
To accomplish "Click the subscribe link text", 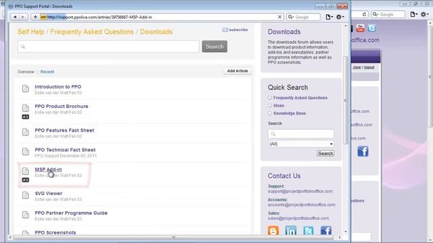I will [x=238, y=30].
